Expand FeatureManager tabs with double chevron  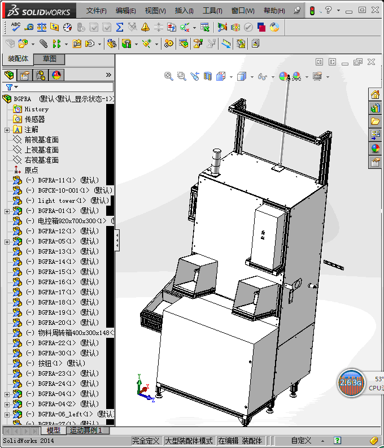108,75
